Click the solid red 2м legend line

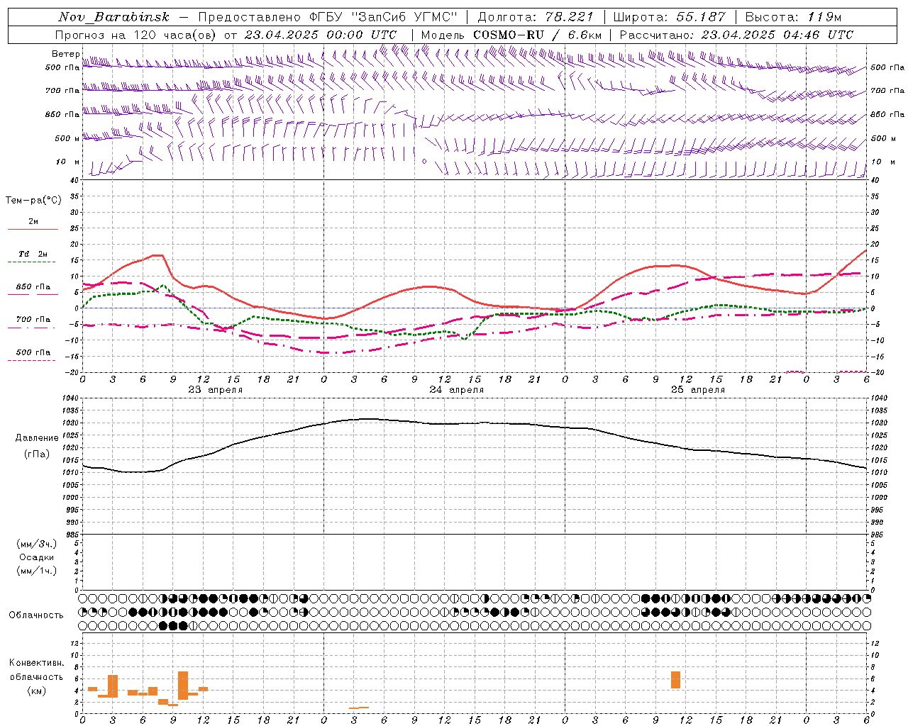point(33,229)
